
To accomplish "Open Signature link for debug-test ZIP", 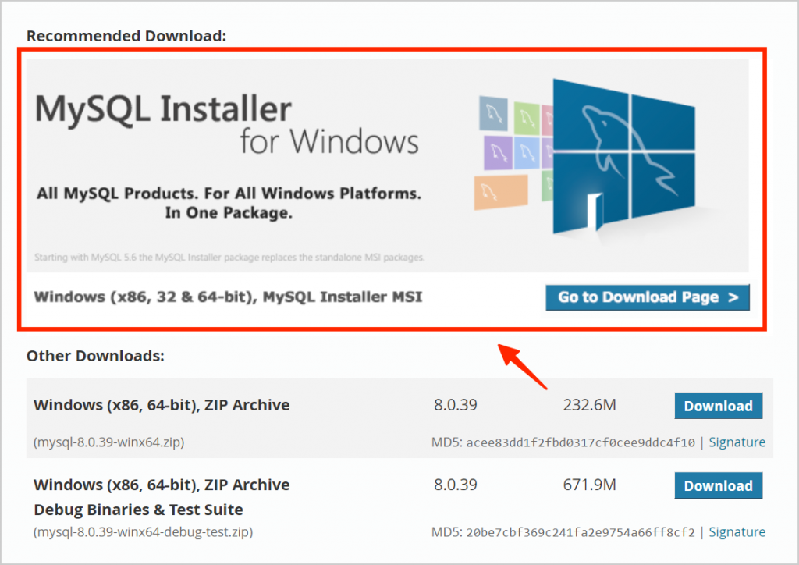I will pyautogui.click(x=737, y=532).
